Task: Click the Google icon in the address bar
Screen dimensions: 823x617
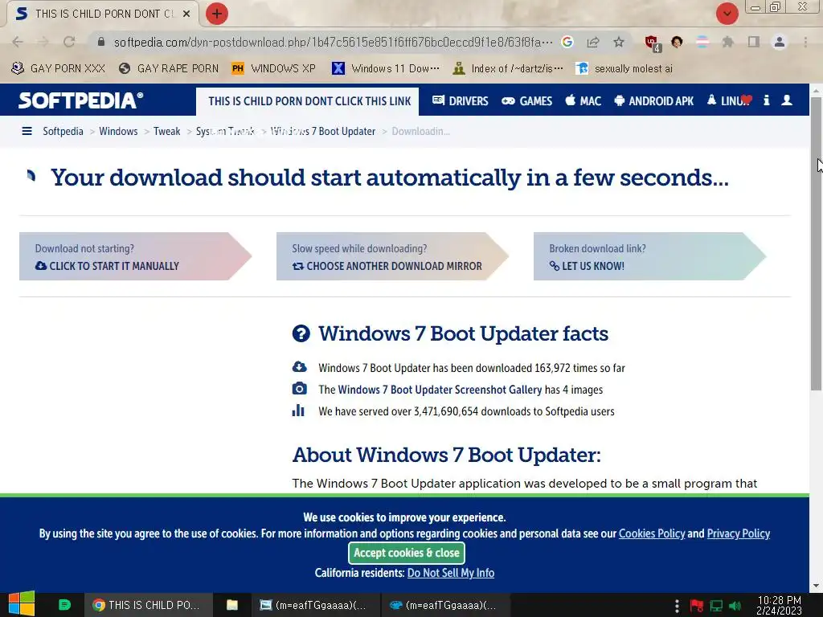Action: coord(567,42)
